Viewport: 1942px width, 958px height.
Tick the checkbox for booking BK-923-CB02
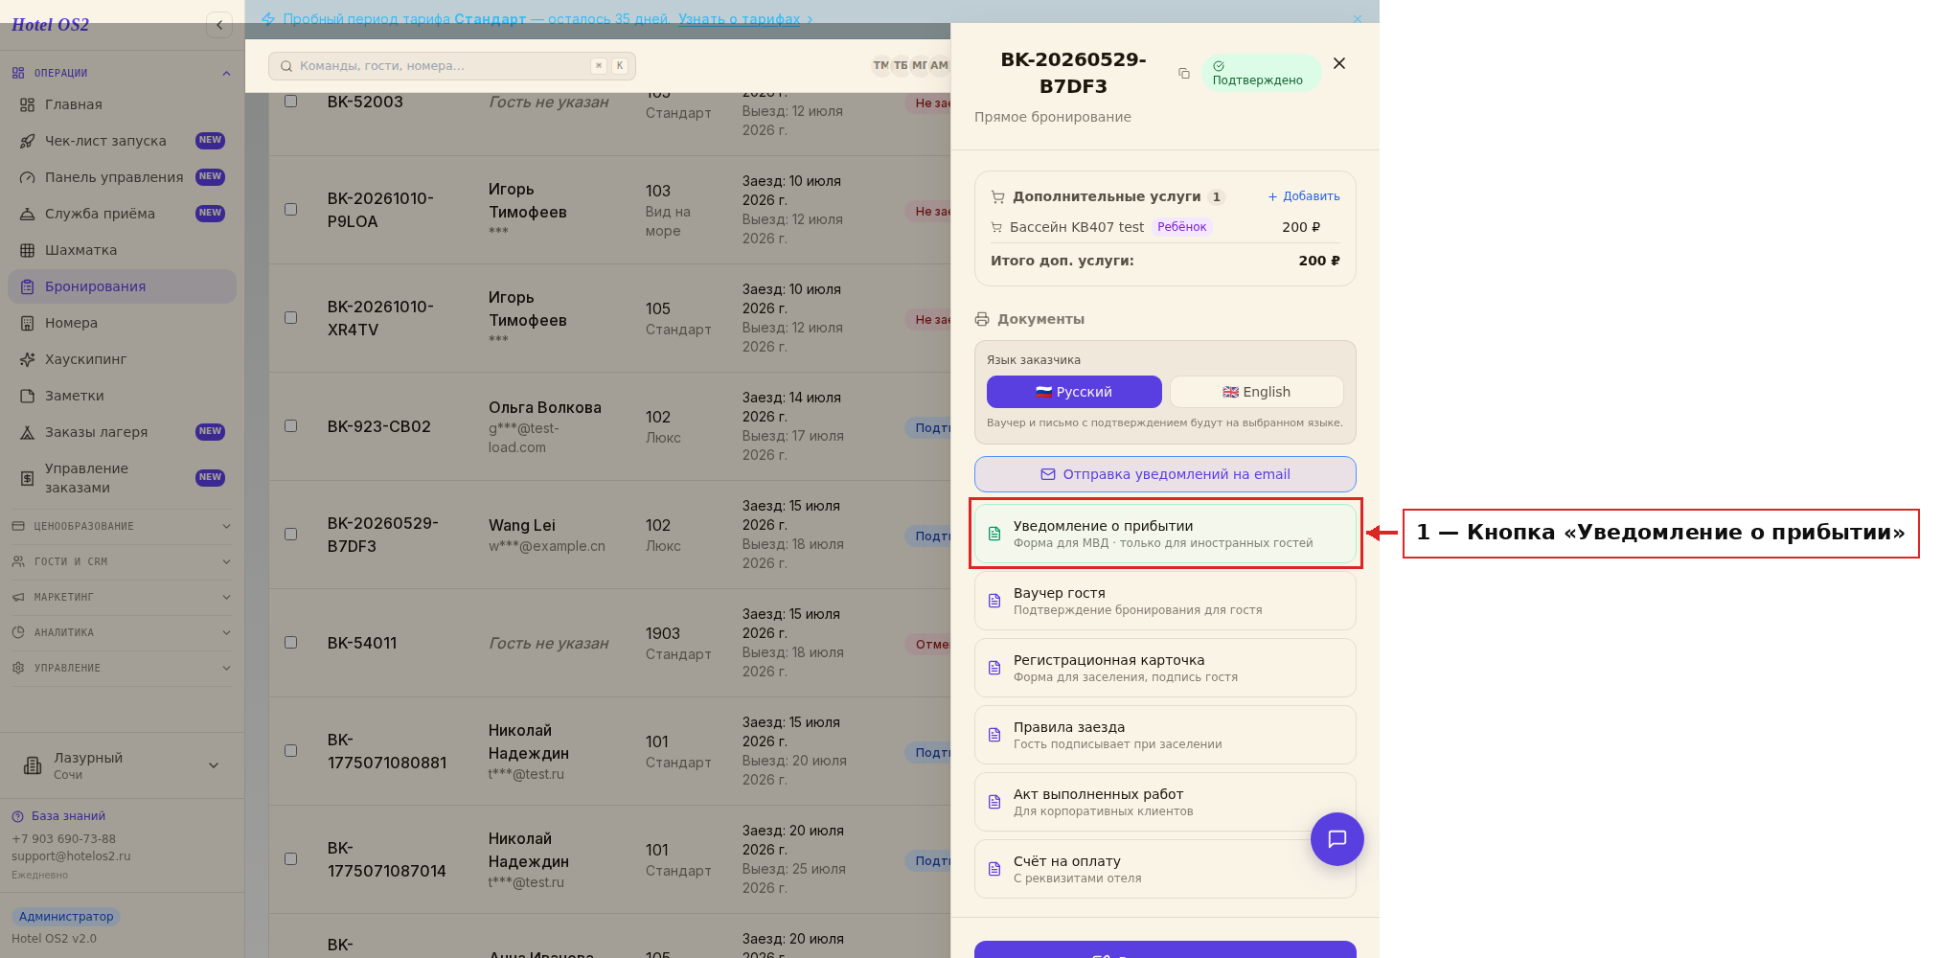pos(290,425)
